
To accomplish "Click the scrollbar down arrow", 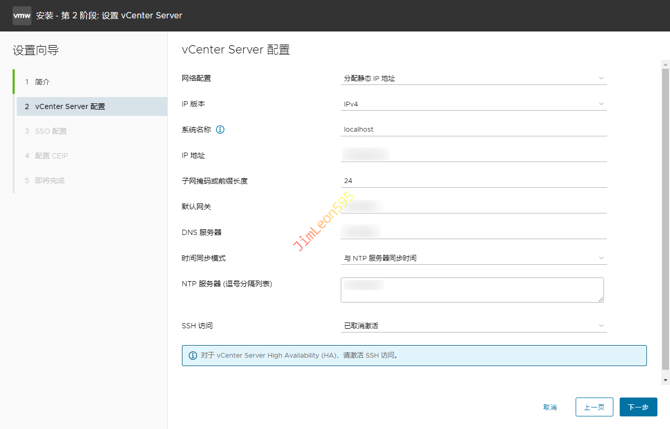I will (665, 380).
